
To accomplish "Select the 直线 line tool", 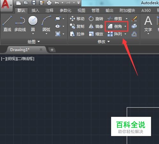I will pyautogui.click(x=7, y=24).
